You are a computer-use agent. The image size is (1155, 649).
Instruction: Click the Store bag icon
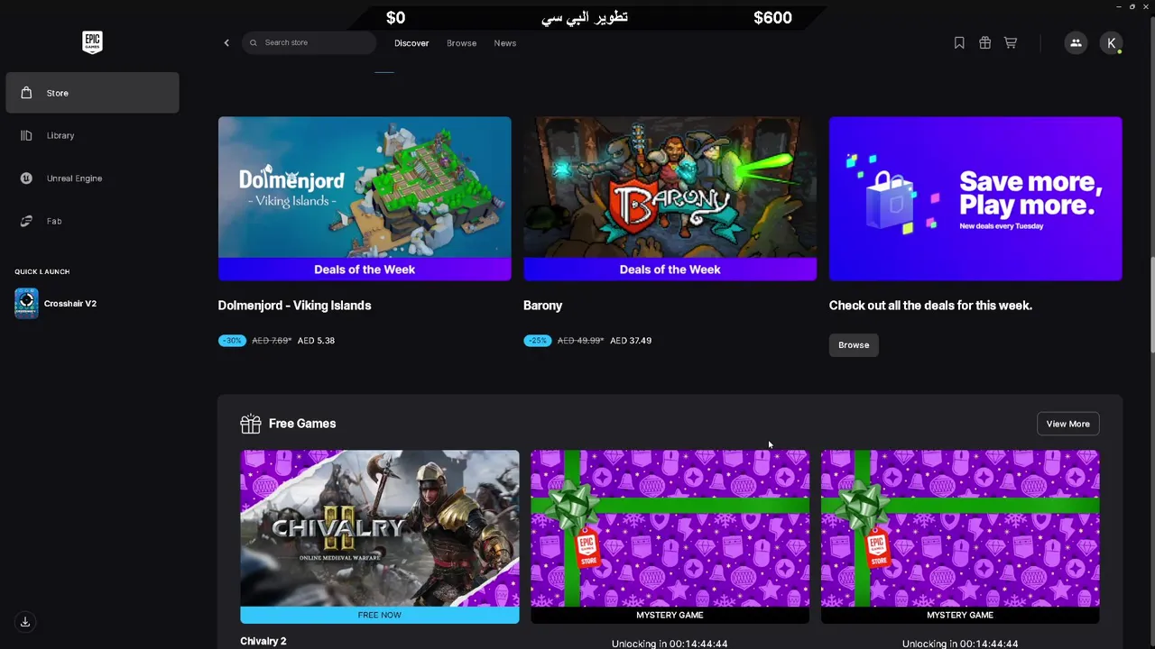[x=26, y=93]
